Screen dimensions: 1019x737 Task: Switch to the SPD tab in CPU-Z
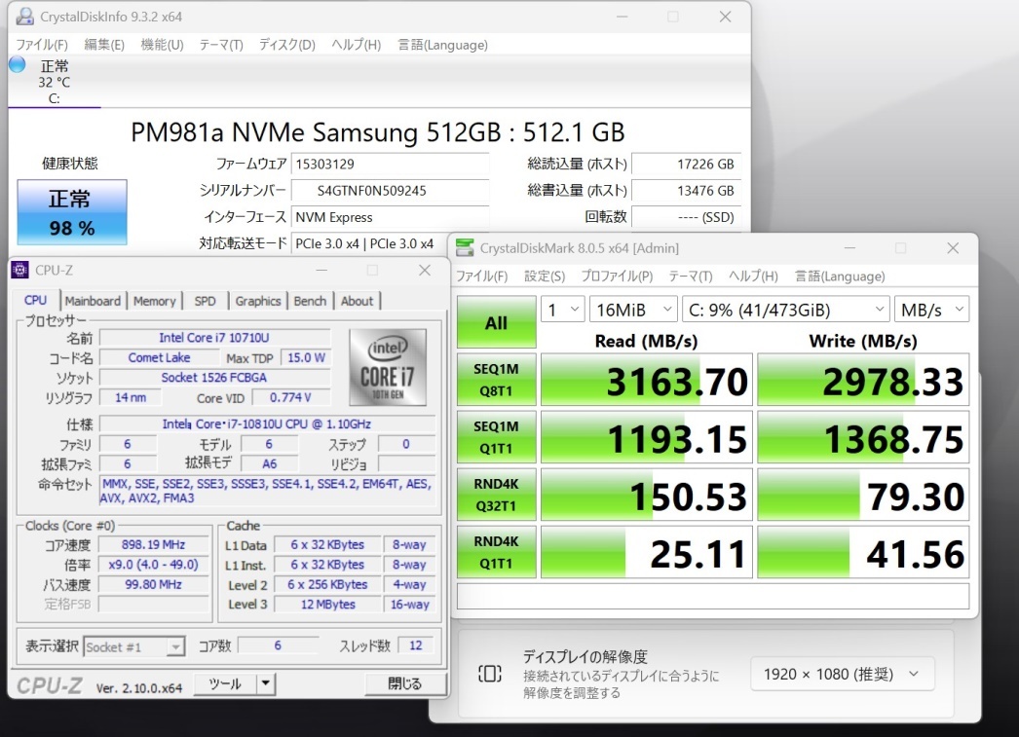coord(205,301)
